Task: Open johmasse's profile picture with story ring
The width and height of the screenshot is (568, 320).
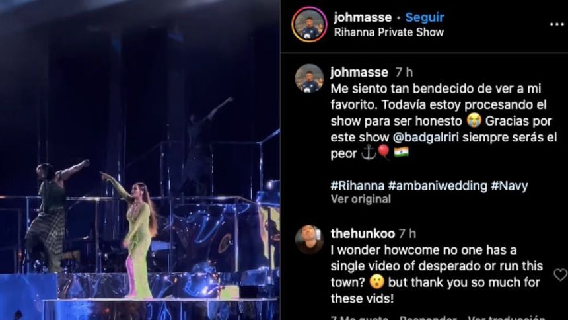Action: coord(309,24)
